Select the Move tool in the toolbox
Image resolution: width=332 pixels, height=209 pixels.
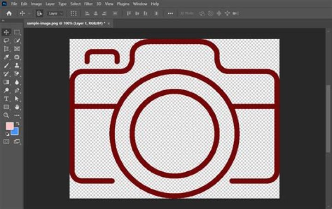point(6,32)
